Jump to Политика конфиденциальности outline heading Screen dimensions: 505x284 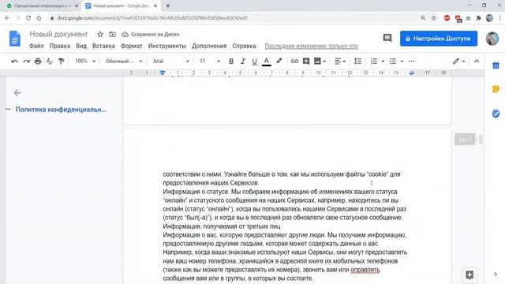61,110
